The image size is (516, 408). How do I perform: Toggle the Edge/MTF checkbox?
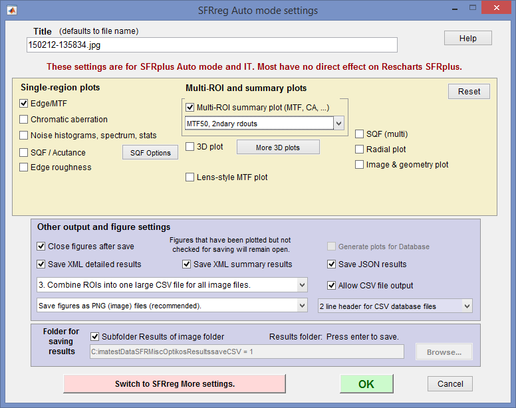point(23,104)
